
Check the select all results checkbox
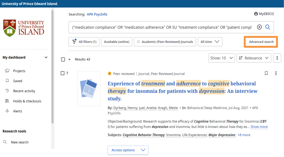(63, 59)
